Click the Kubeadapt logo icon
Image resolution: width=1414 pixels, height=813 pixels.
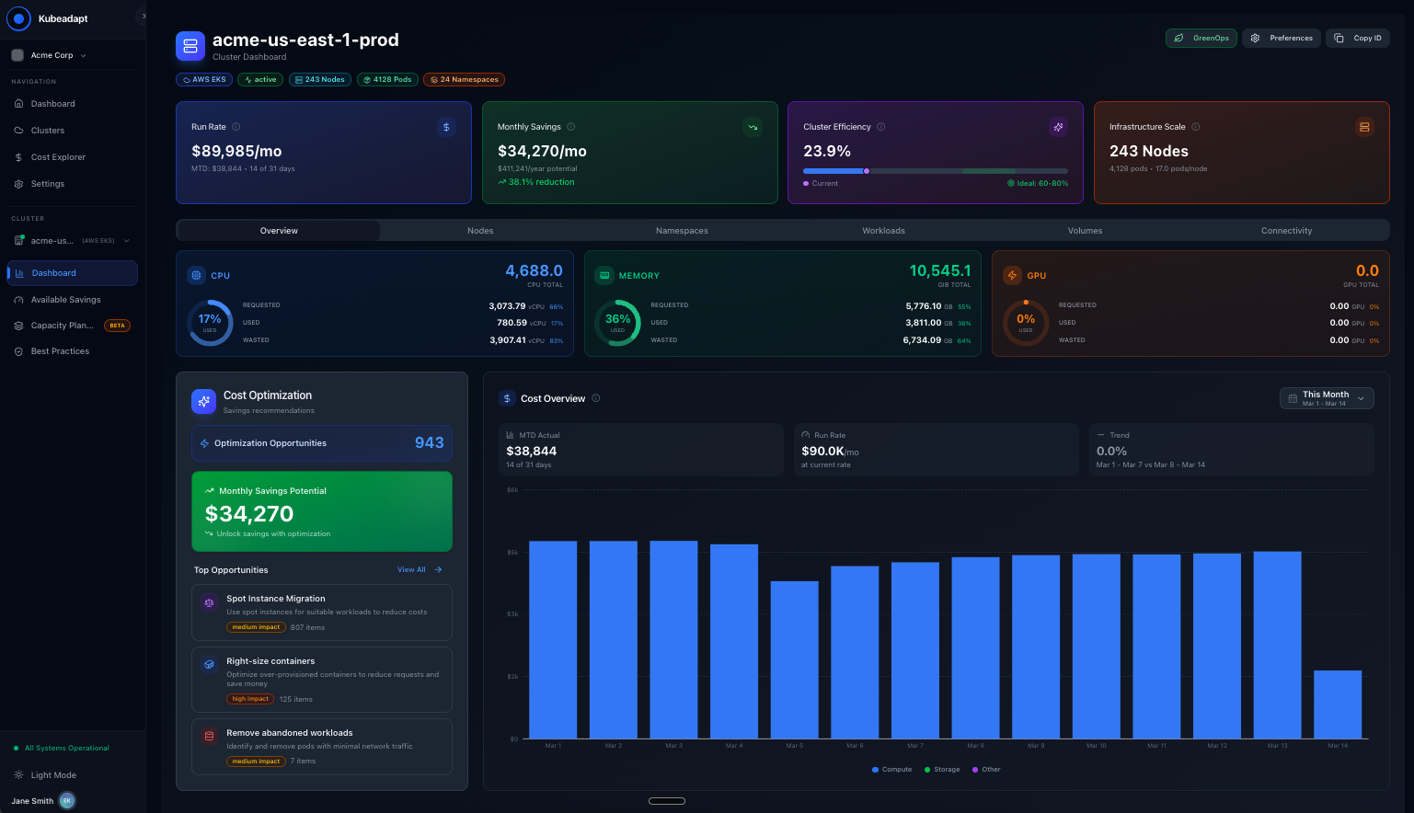coord(18,18)
